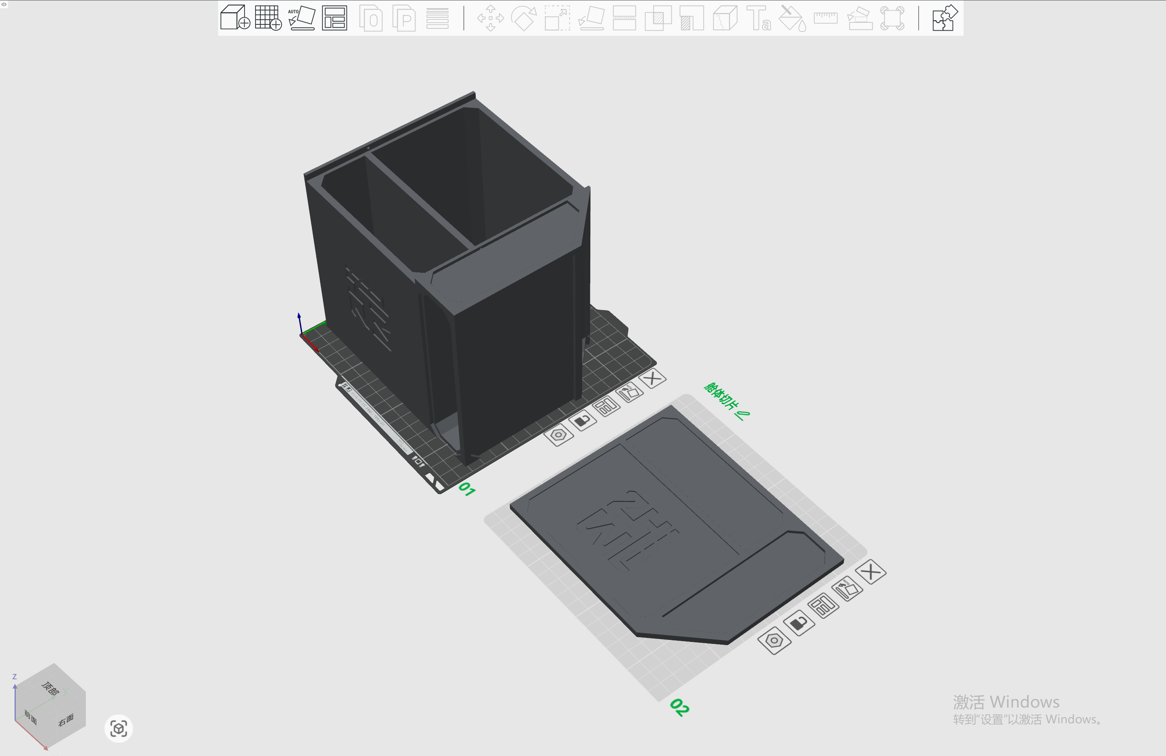Arrange all objects using toolbar layout icon

coord(335,18)
